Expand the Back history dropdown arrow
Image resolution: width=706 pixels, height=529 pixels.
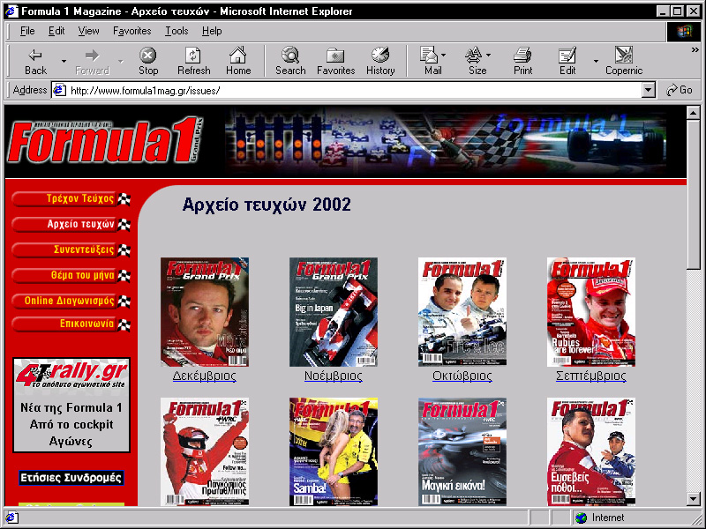[x=64, y=61]
